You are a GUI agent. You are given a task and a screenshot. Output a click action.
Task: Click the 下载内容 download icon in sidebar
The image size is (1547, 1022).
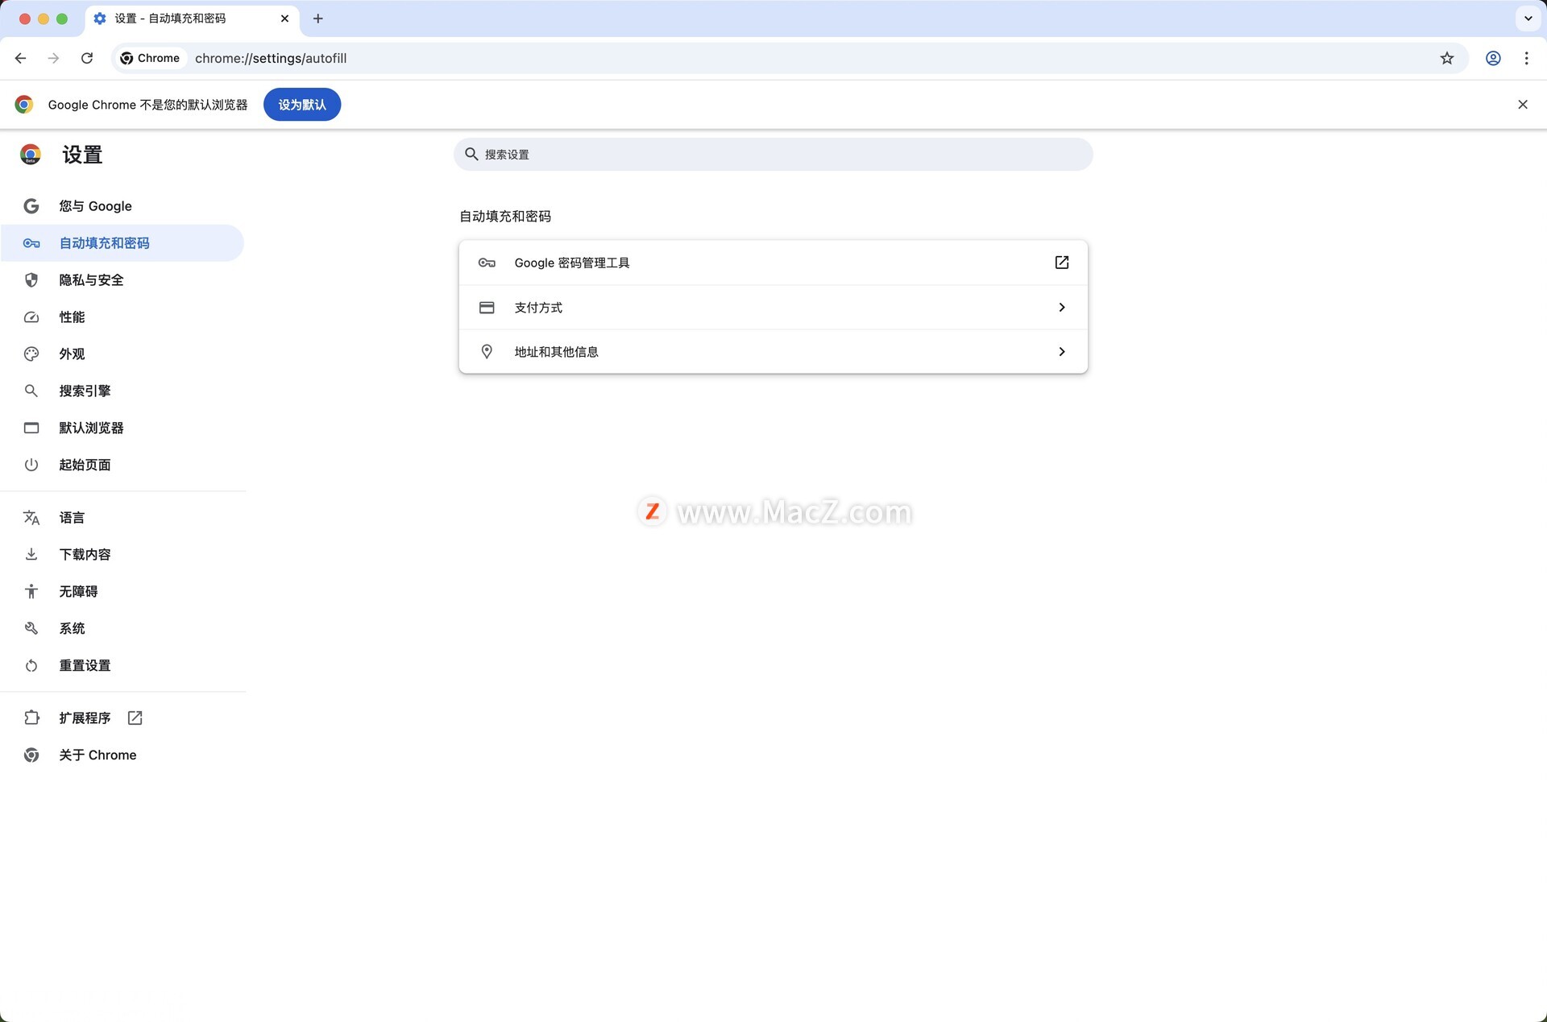tap(31, 554)
